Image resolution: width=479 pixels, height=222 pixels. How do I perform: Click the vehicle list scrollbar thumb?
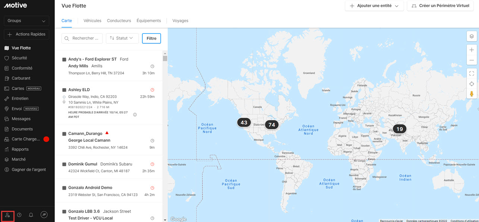(165, 58)
